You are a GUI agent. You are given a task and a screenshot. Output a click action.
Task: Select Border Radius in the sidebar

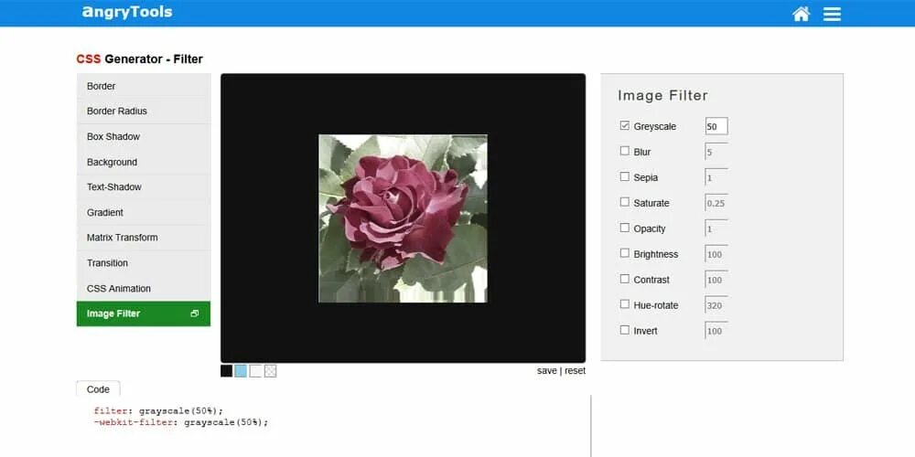tap(144, 112)
